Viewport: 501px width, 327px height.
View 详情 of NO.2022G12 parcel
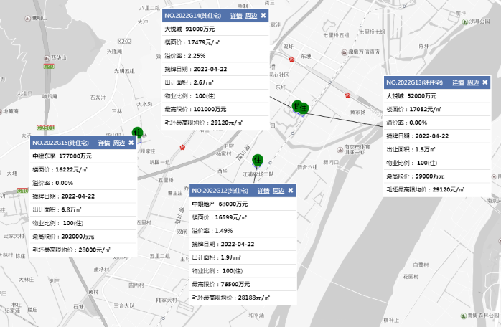[263, 191]
